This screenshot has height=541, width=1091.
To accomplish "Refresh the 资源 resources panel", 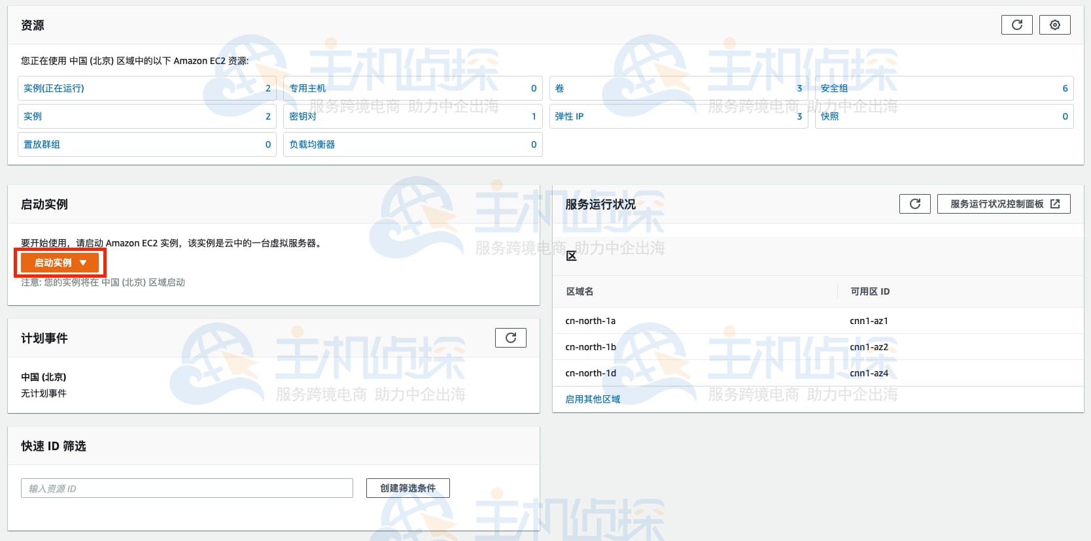I will pyautogui.click(x=1016, y=25).
